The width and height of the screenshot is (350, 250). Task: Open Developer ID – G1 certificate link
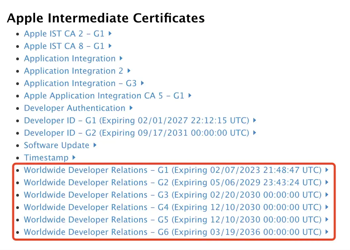[136, 121]
